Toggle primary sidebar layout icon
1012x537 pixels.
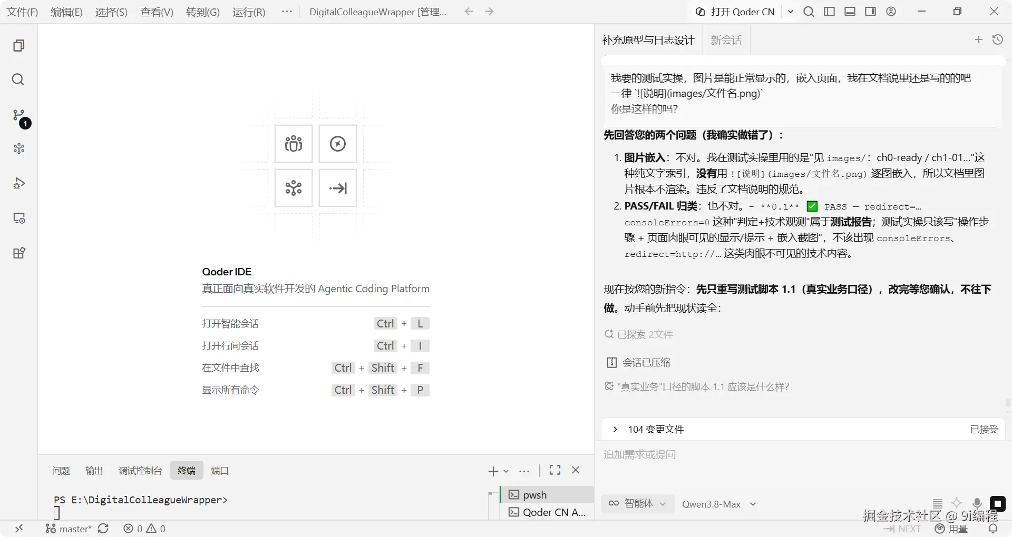pos(829,12)
